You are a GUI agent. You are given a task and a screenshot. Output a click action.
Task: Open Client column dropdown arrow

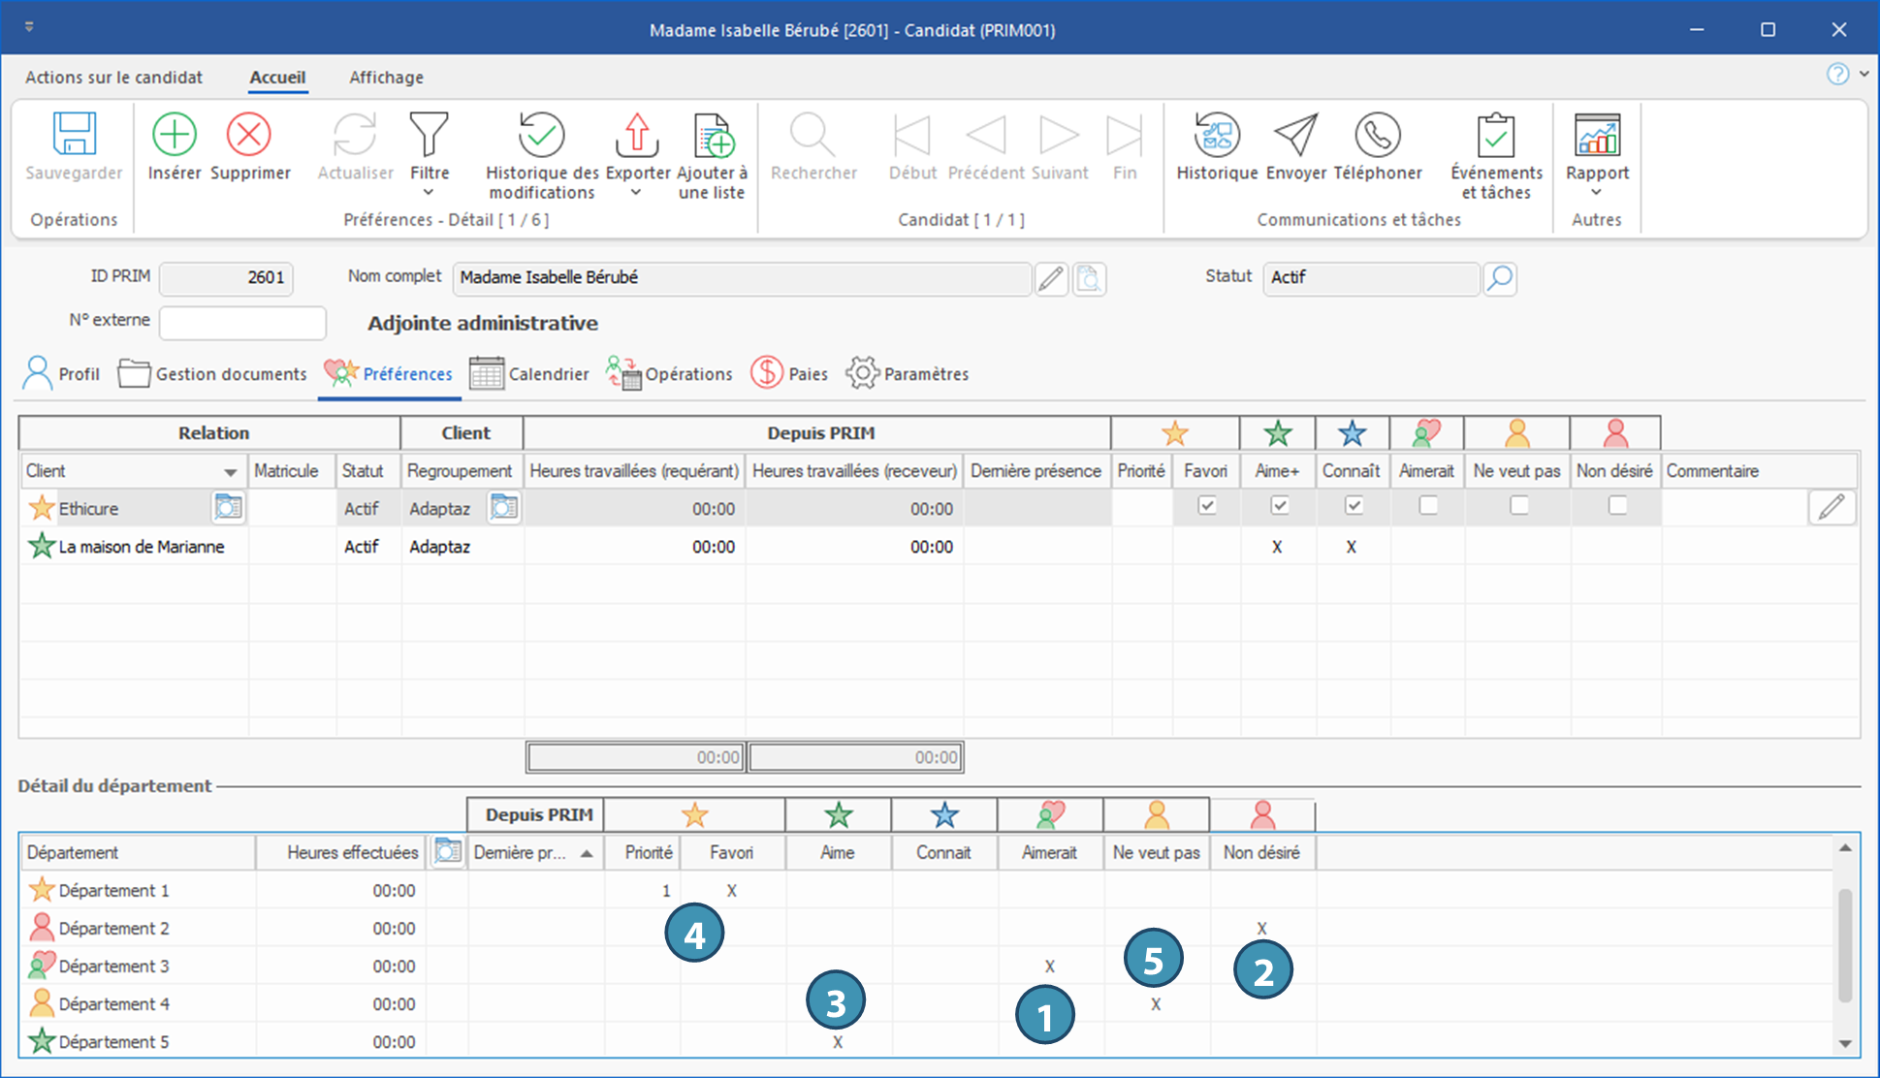(x=231, y=472)
